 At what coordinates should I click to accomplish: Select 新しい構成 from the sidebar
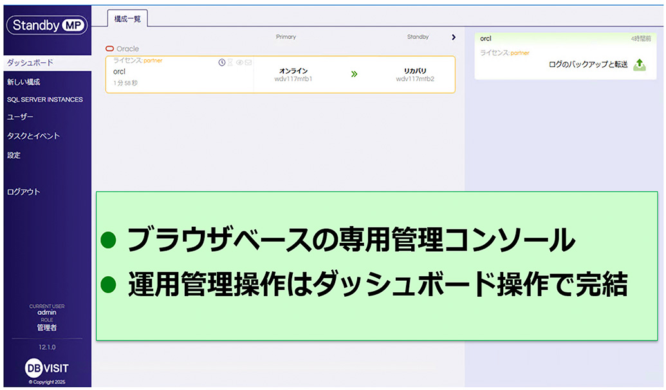point(24,82)
